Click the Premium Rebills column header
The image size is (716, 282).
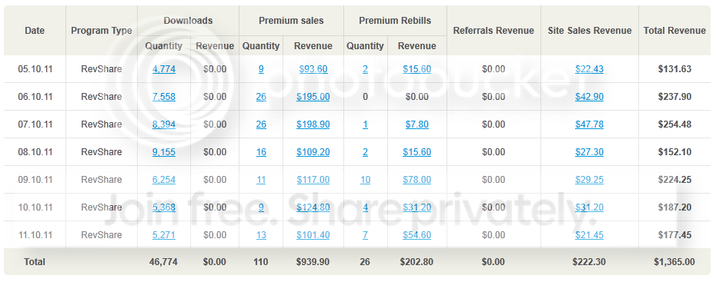[x=395, y=21]
